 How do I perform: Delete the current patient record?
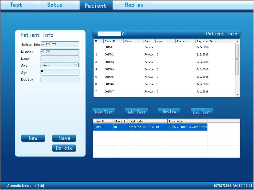tap(64, 148)
